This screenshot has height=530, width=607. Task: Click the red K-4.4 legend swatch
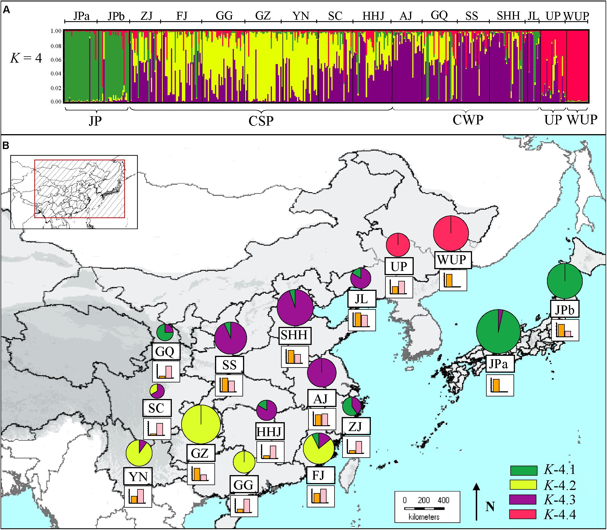(523, 514)
